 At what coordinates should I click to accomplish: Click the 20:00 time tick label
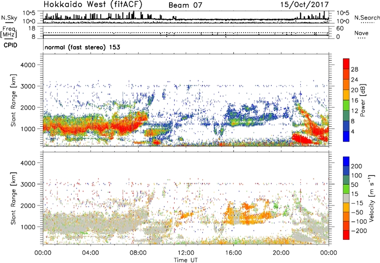click(281, 253)
